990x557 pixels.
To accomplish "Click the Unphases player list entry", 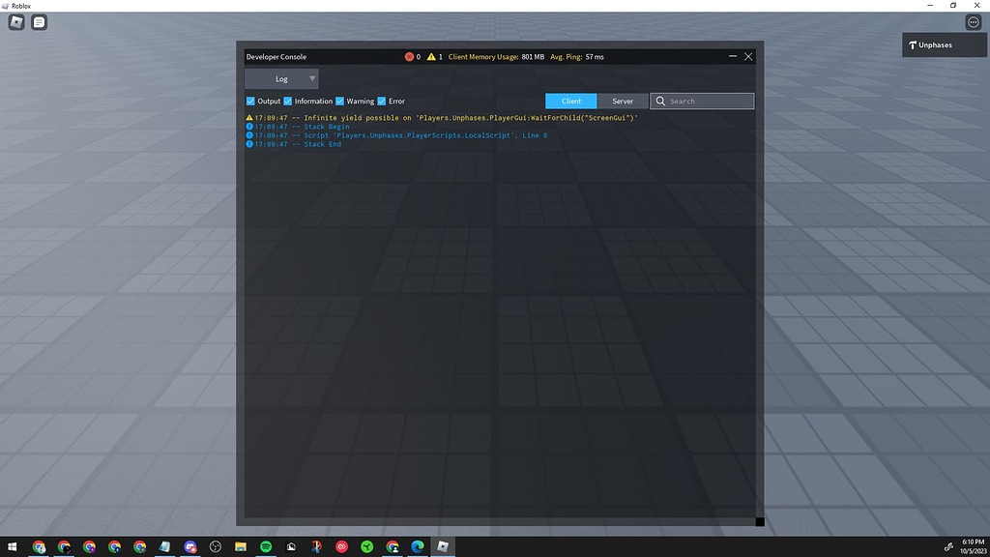I will (944, 44).
